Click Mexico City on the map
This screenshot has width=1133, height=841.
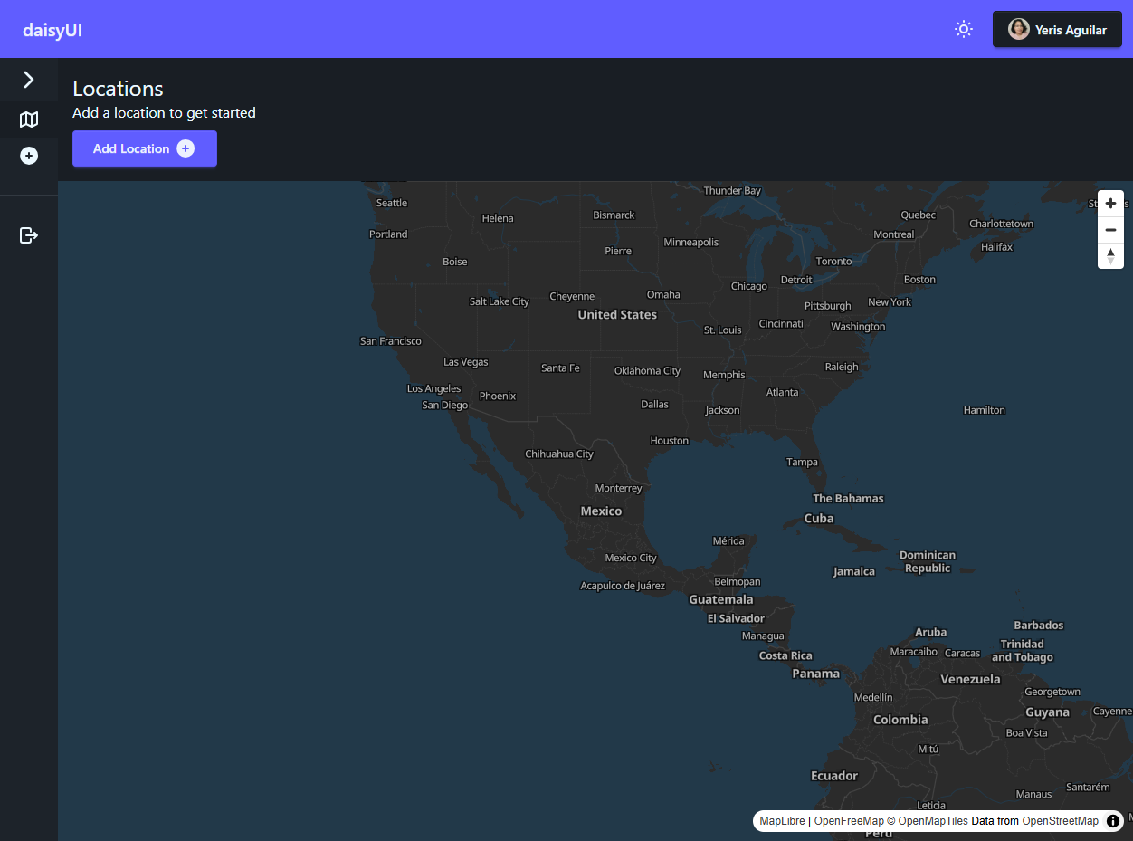click(631, 558)
